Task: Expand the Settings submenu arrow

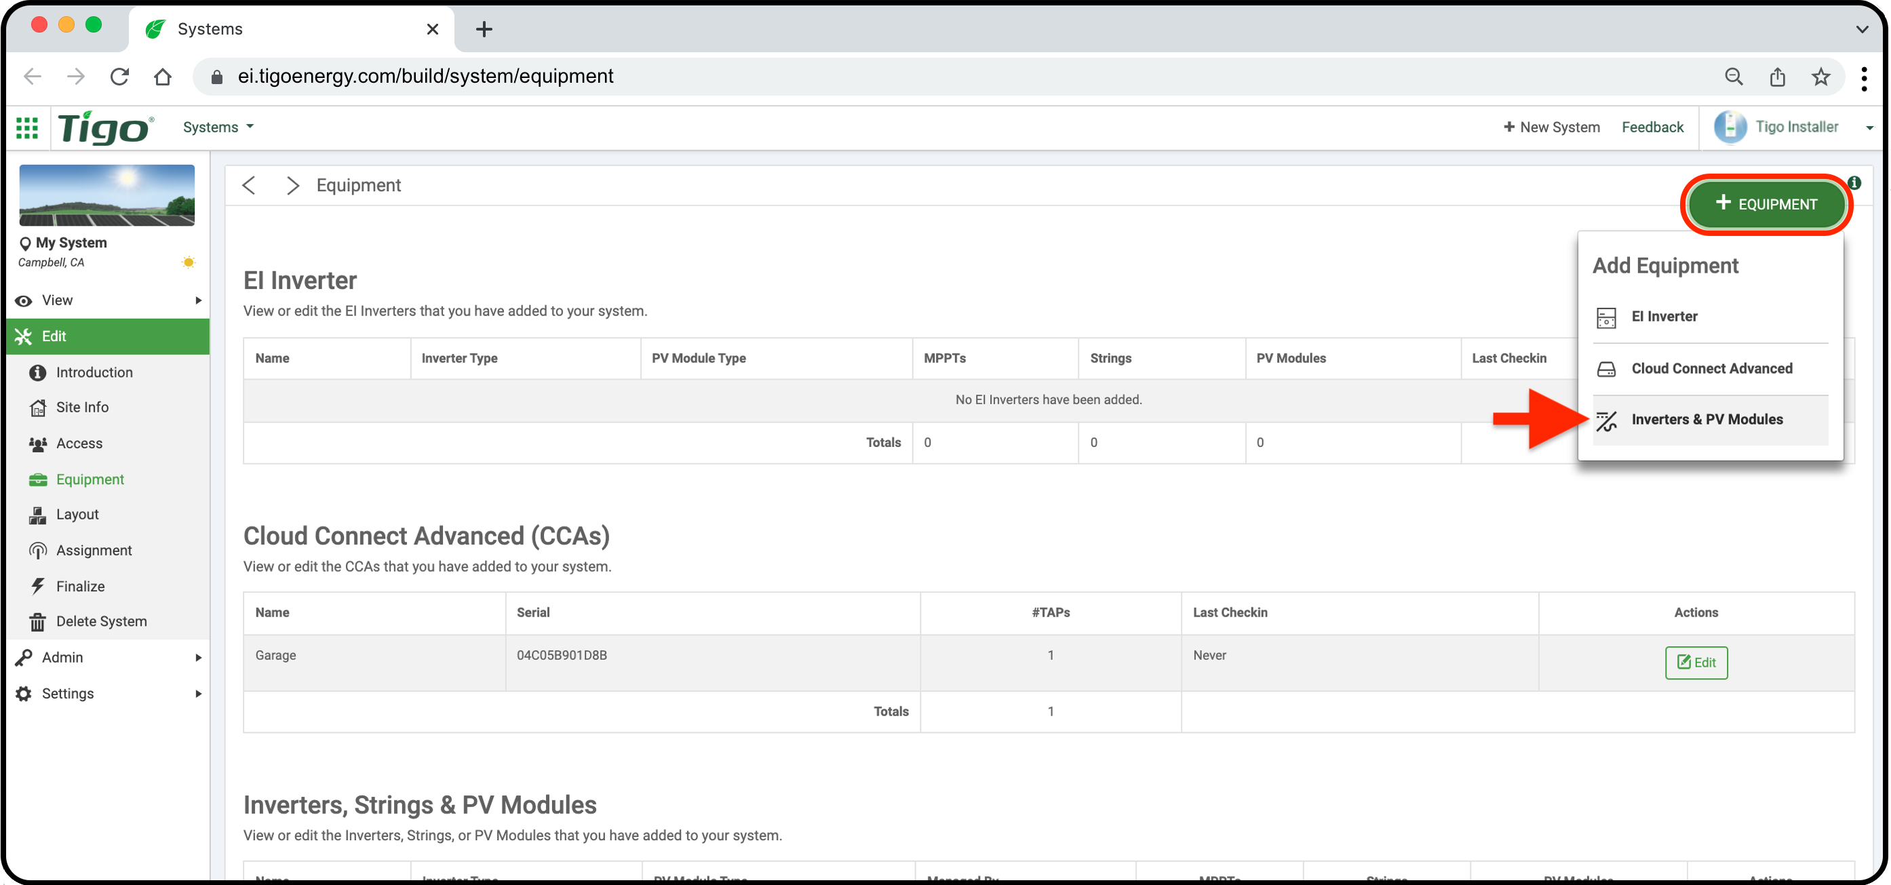Action: pyautogui.click(x=198, y=694)
